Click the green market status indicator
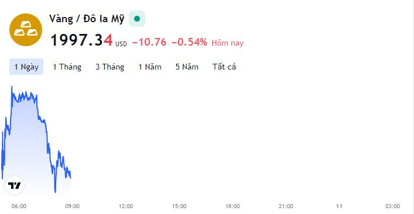This screenshot has width=414, height=214. [137, 19]
